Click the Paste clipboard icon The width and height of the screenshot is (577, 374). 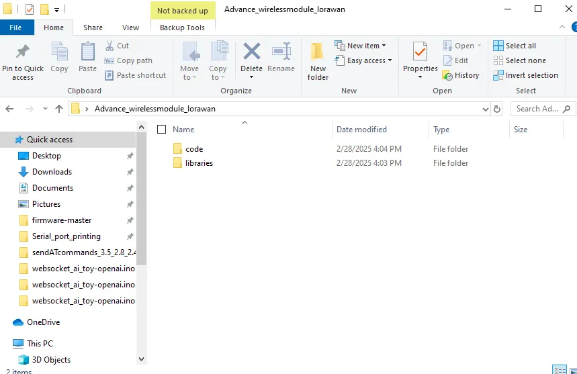click(87, 52)
